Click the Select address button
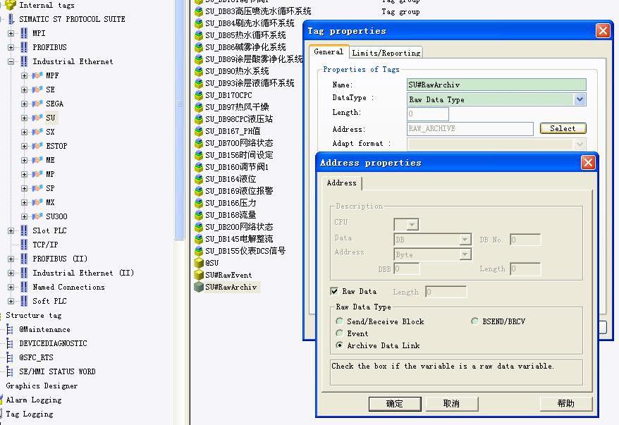The image size is (619, 425). click(x=563, y=128)
